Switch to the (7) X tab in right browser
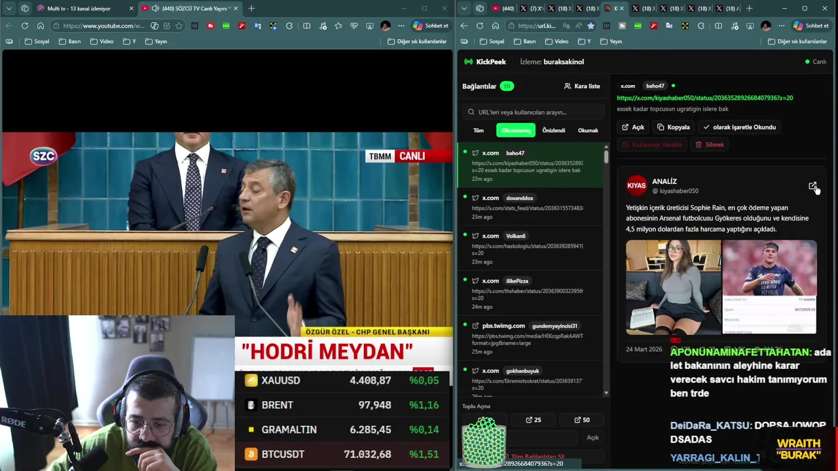 [x=531, y=9]
